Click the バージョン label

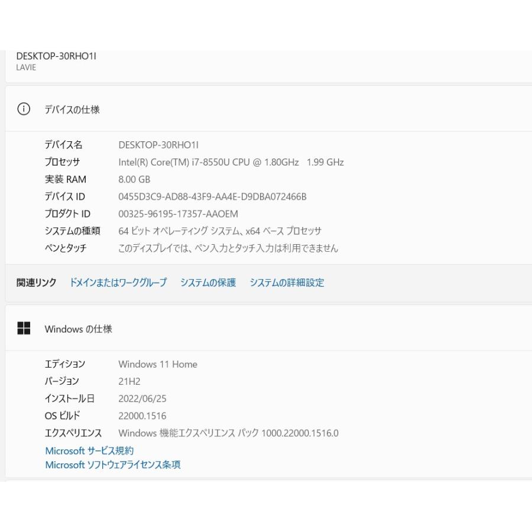[x=61, y=381]
